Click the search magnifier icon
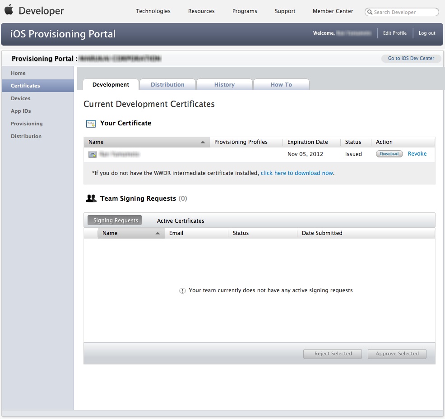Screen dimensions: 445x419 click(370, 12)
